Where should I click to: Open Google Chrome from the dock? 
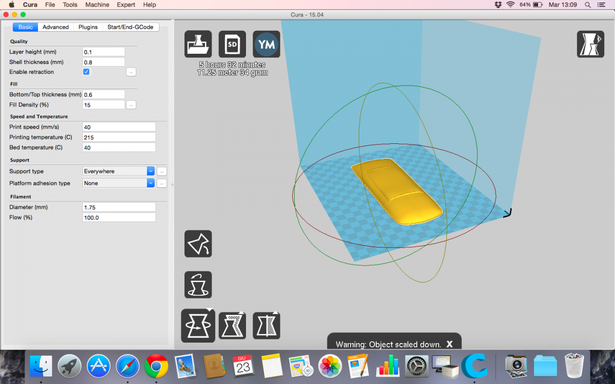[157, 367]
